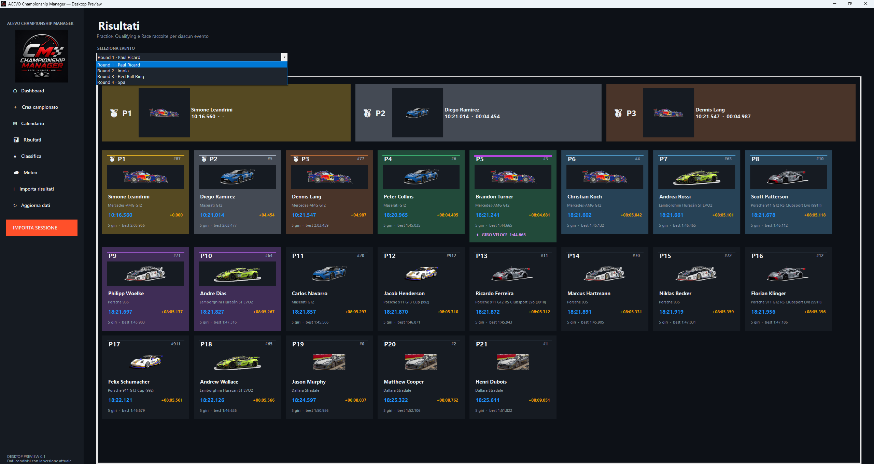Screen dimensions: 874x464
Task: Click Carlos Navarro's Maserati car image
Action: (x=329, y=274)
